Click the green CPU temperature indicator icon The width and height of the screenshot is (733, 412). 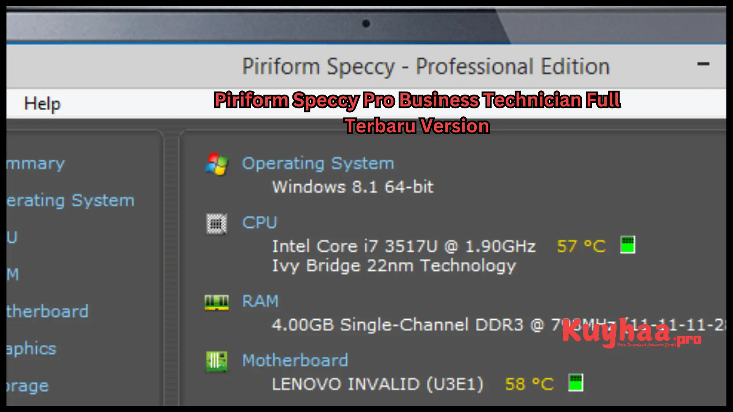(628, 245)
